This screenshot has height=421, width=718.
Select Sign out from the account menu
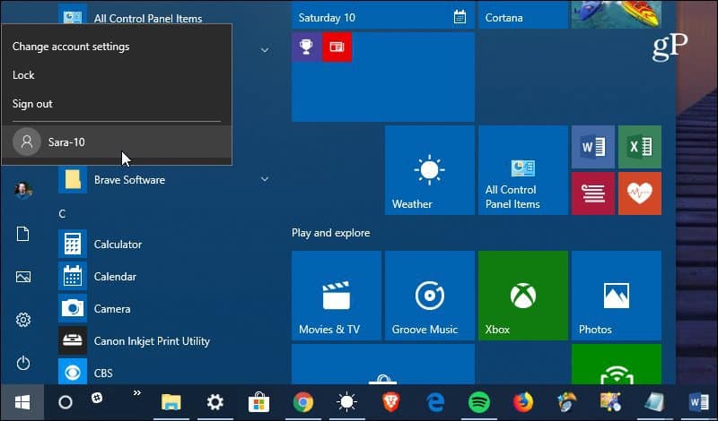coord(117,104)
